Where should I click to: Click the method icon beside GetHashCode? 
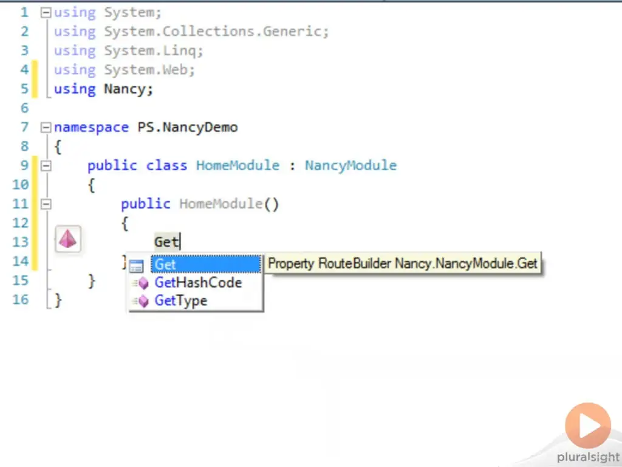point(141,283)
